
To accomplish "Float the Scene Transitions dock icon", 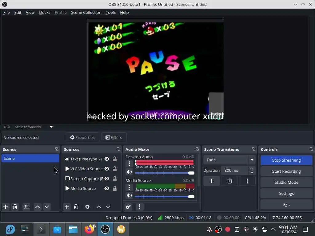I will (254, 149).
